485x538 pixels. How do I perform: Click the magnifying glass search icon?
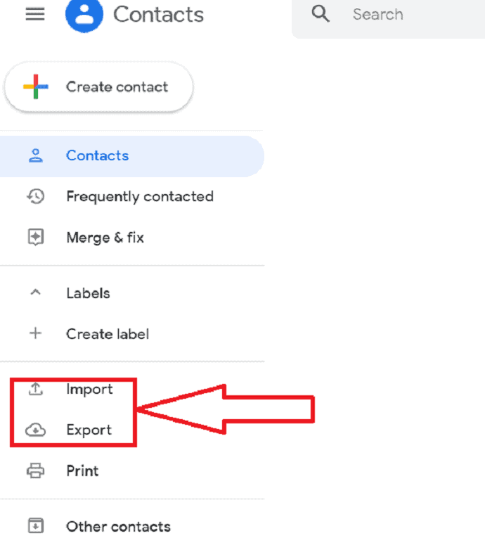tap(321, 14)
